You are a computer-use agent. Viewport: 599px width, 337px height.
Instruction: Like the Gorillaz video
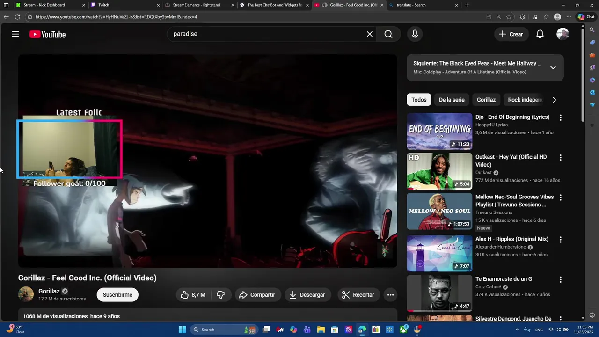[x=193, y=295]
